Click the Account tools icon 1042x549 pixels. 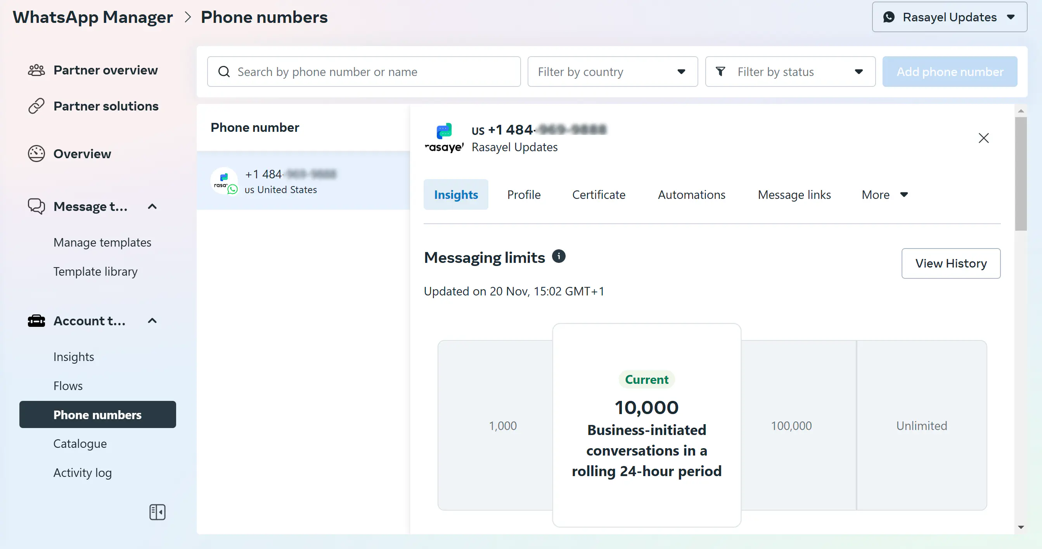36,320
